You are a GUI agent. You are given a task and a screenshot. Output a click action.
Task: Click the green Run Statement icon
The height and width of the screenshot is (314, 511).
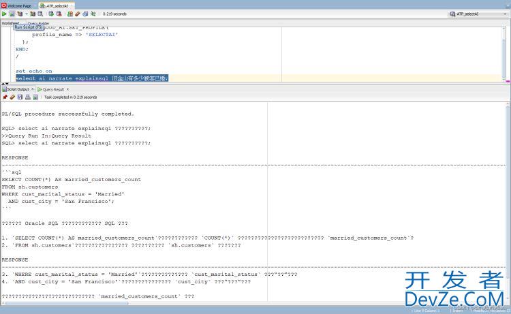(x=4, y=14)
